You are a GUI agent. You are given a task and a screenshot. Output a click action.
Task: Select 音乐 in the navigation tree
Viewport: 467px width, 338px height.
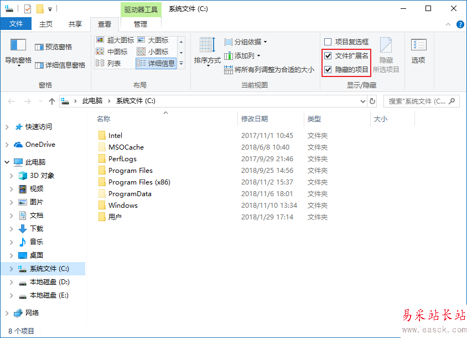click(37, 242)
